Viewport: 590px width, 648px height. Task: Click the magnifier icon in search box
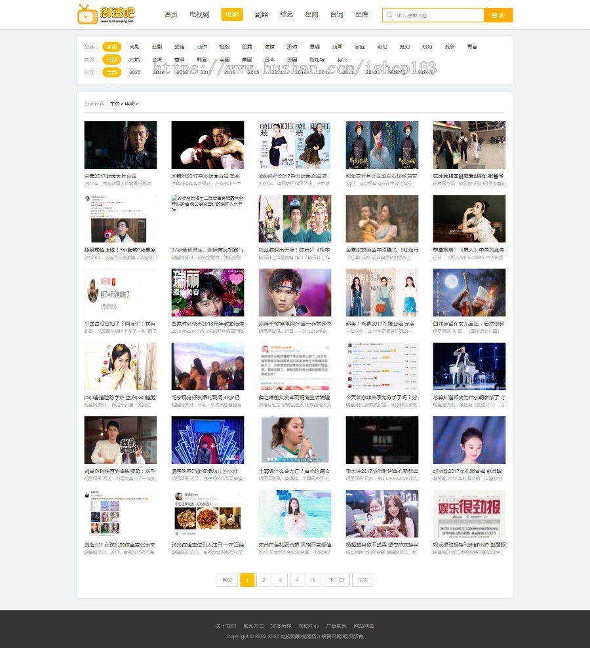pos(390,15)
